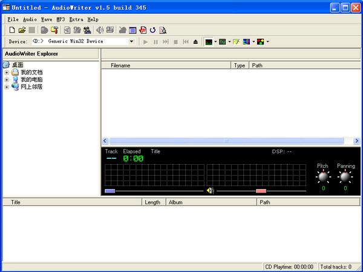Open dropdown arrow beside colored dots icon
Viewport: 363px width, 272px height.
[x=267, y=42]
